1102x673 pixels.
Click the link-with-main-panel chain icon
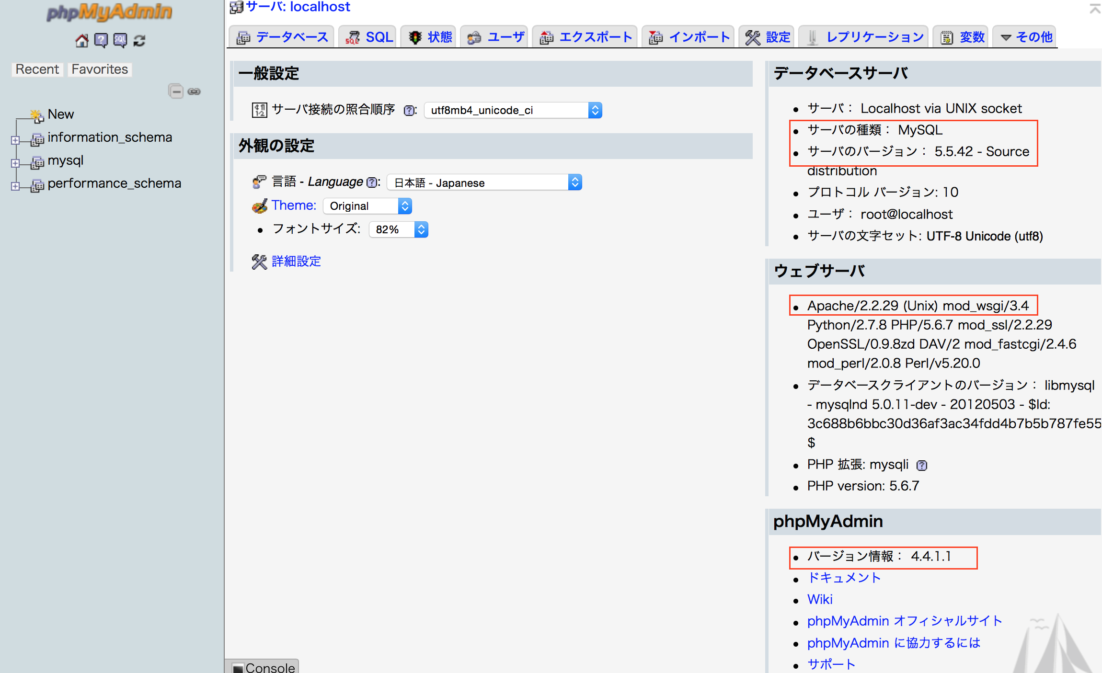(194, 91)
